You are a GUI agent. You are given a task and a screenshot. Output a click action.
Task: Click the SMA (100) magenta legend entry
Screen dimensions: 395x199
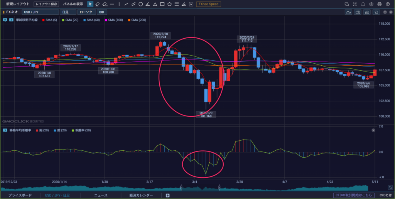114,20
